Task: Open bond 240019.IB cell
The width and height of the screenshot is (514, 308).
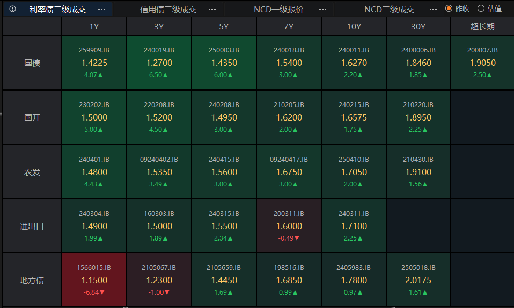Action: pyautogui.click(x=159, y=63)
